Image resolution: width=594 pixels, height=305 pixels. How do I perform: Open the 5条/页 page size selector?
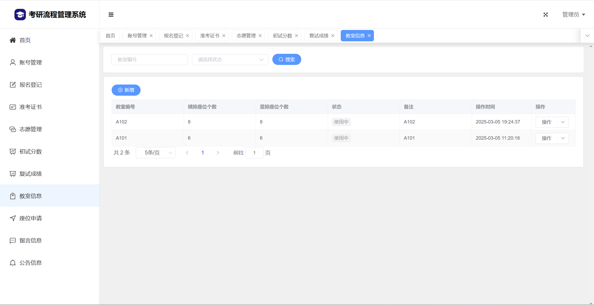pyautogui.click(x=155, y=153)
